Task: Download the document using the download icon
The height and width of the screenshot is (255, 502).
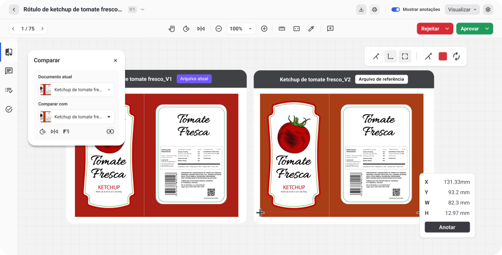Action: 361,9
